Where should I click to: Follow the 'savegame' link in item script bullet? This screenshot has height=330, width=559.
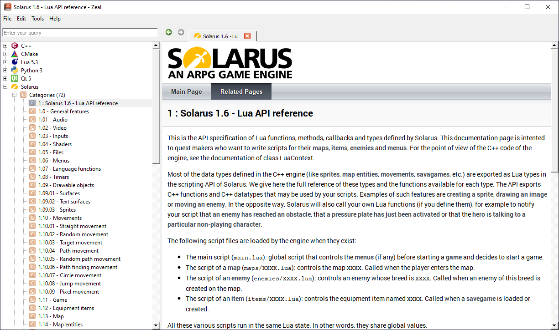click(x=481, y=299)
